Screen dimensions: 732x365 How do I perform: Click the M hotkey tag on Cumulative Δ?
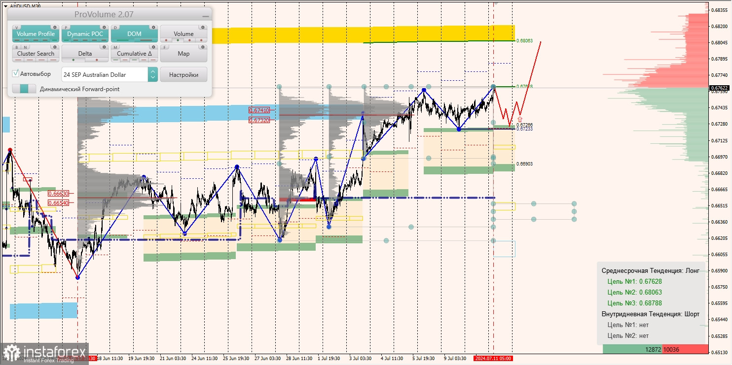115,47
